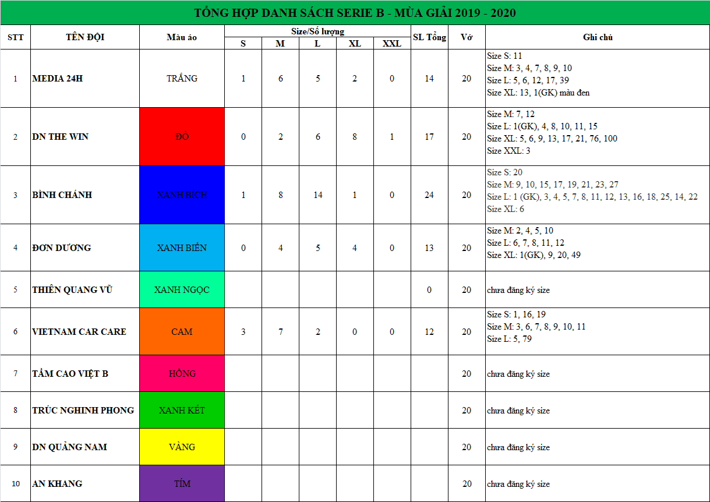Select team name TRÚC NGHINH PHONG
This screenshot has width=710, height=502.
tap(83, 411)
